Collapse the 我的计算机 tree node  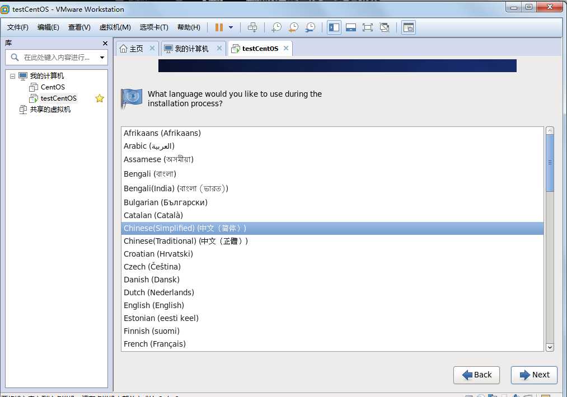[x=12, y=76]
